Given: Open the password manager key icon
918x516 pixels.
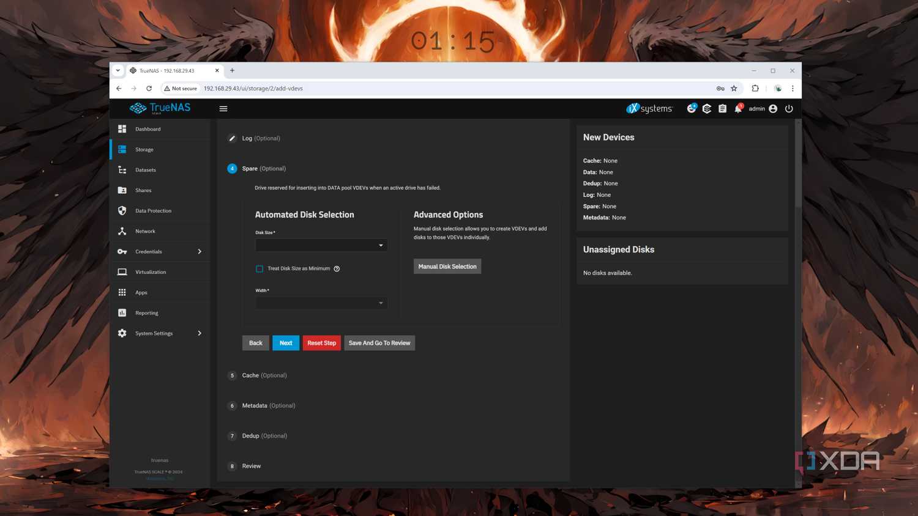Looking at the screenshot, I should 720,88.
